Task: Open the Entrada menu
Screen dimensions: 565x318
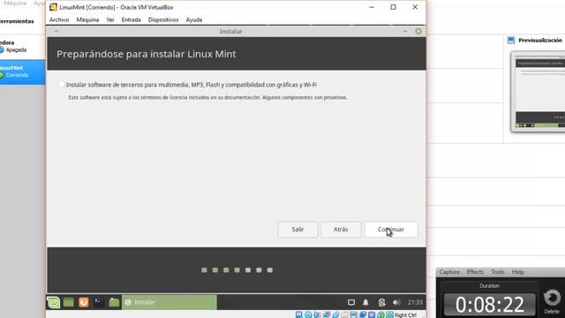Action: (x=132, y=19)
